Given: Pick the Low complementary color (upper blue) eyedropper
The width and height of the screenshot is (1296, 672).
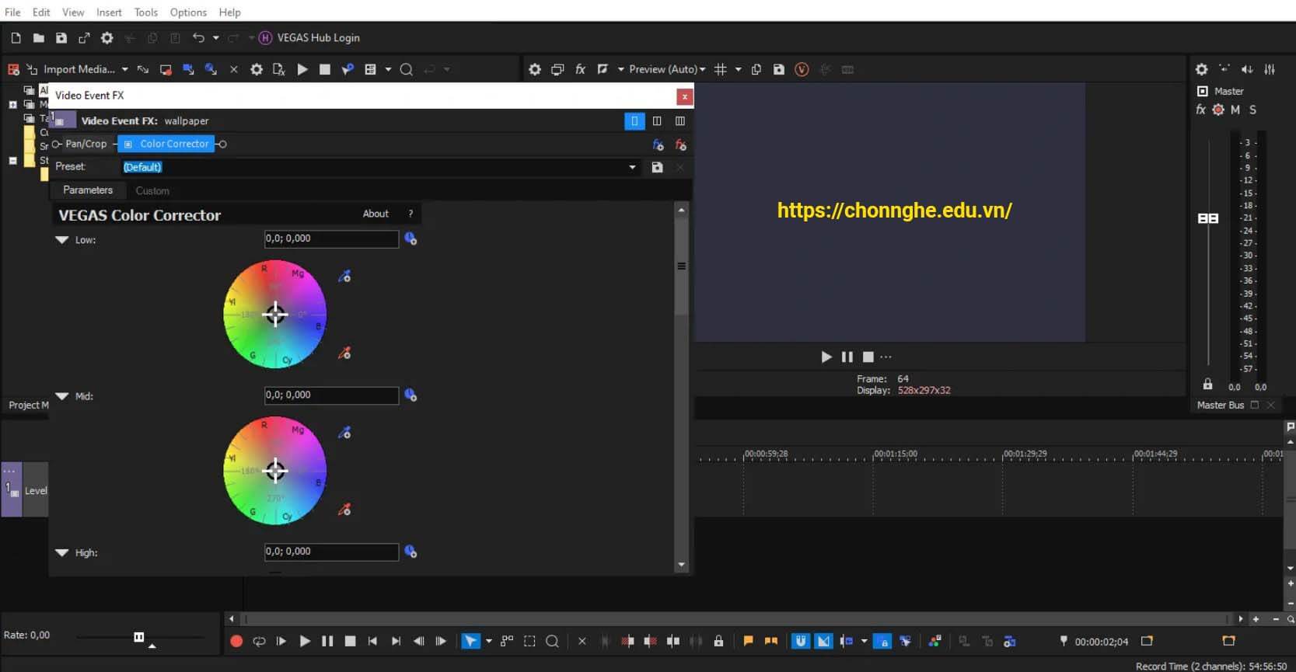Looking at the screenshot, I should click(x=344, y=276).
